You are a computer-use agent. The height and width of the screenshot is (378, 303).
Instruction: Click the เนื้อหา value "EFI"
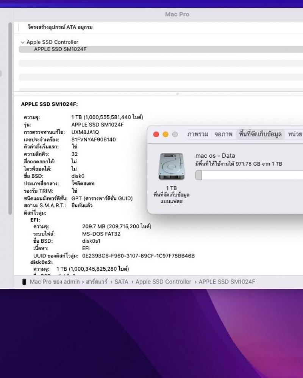[86, 248]
